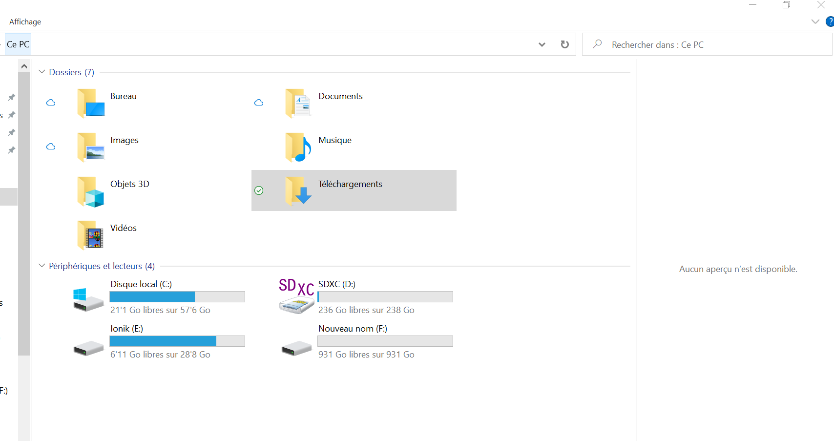Click the SDXC (D:) usage bar
This screenshot has height=441, width=834.
pyautogui.click(x=385, y=296)
